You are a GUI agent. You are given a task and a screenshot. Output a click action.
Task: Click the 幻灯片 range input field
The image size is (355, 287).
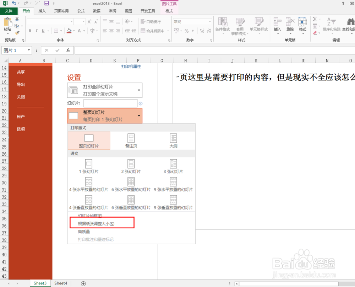coord(110,103)
